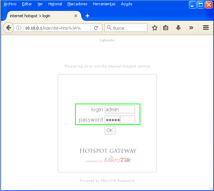Screen dimensions: 214x191
Task: Open the Archivo menu
Action: [10, 4]
